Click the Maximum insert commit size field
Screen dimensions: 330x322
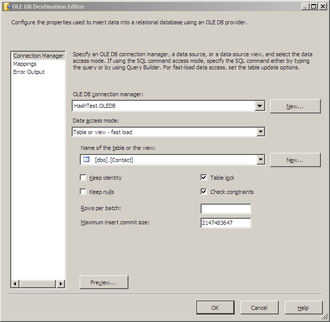(225, 223)
